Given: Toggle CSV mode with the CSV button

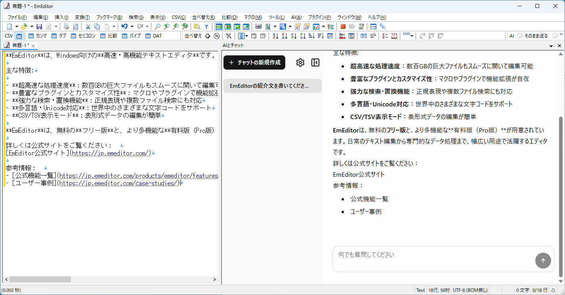Looking at the screenshot, I should [8, 36].
